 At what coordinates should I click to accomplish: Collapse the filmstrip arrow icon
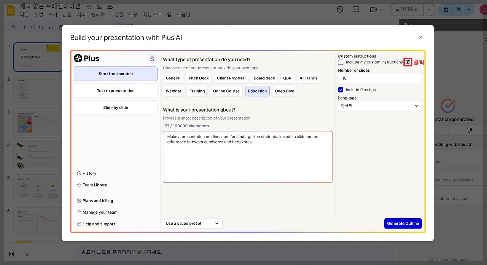point(27,254)
